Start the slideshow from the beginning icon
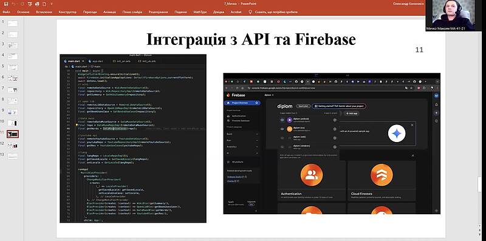 click(x=30, y=4)
